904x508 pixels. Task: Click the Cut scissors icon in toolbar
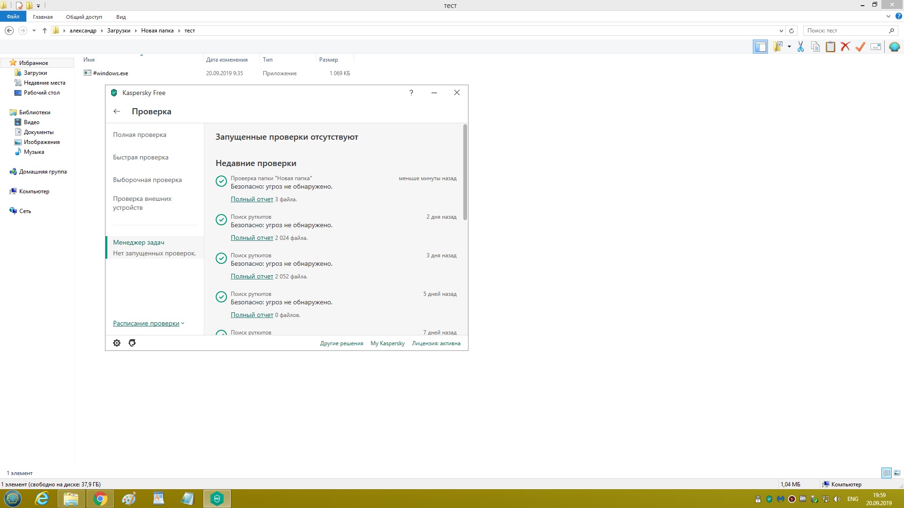800,47
